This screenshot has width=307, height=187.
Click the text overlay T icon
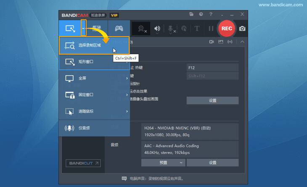click(197, 29)
